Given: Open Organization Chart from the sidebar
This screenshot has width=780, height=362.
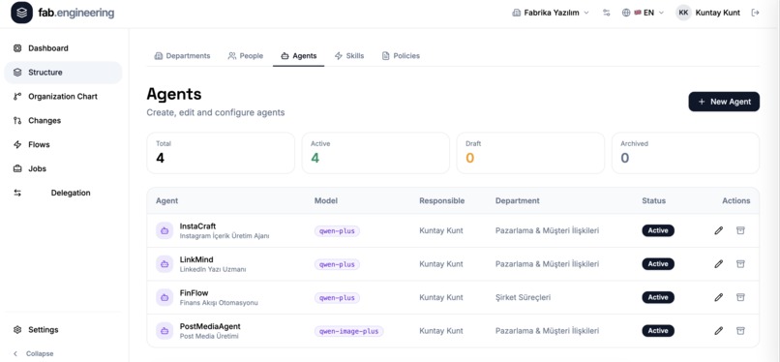Looking at the screenshot, I should pos(63,97).
